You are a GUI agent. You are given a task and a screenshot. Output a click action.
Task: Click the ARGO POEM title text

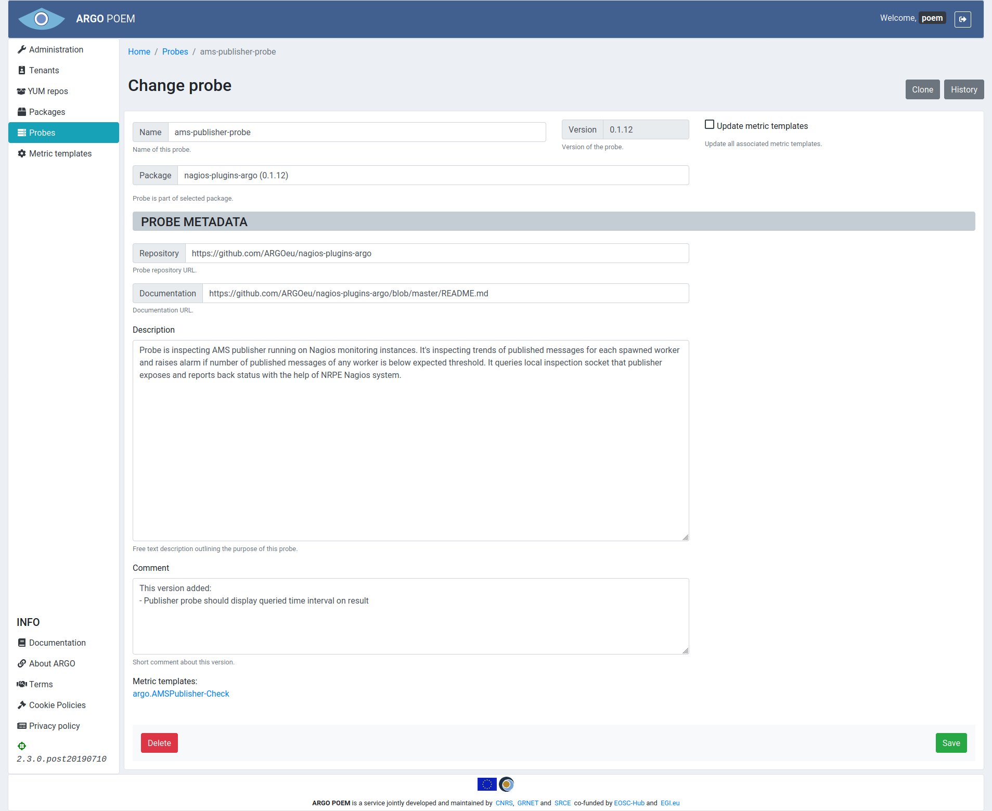click(106, 19)
